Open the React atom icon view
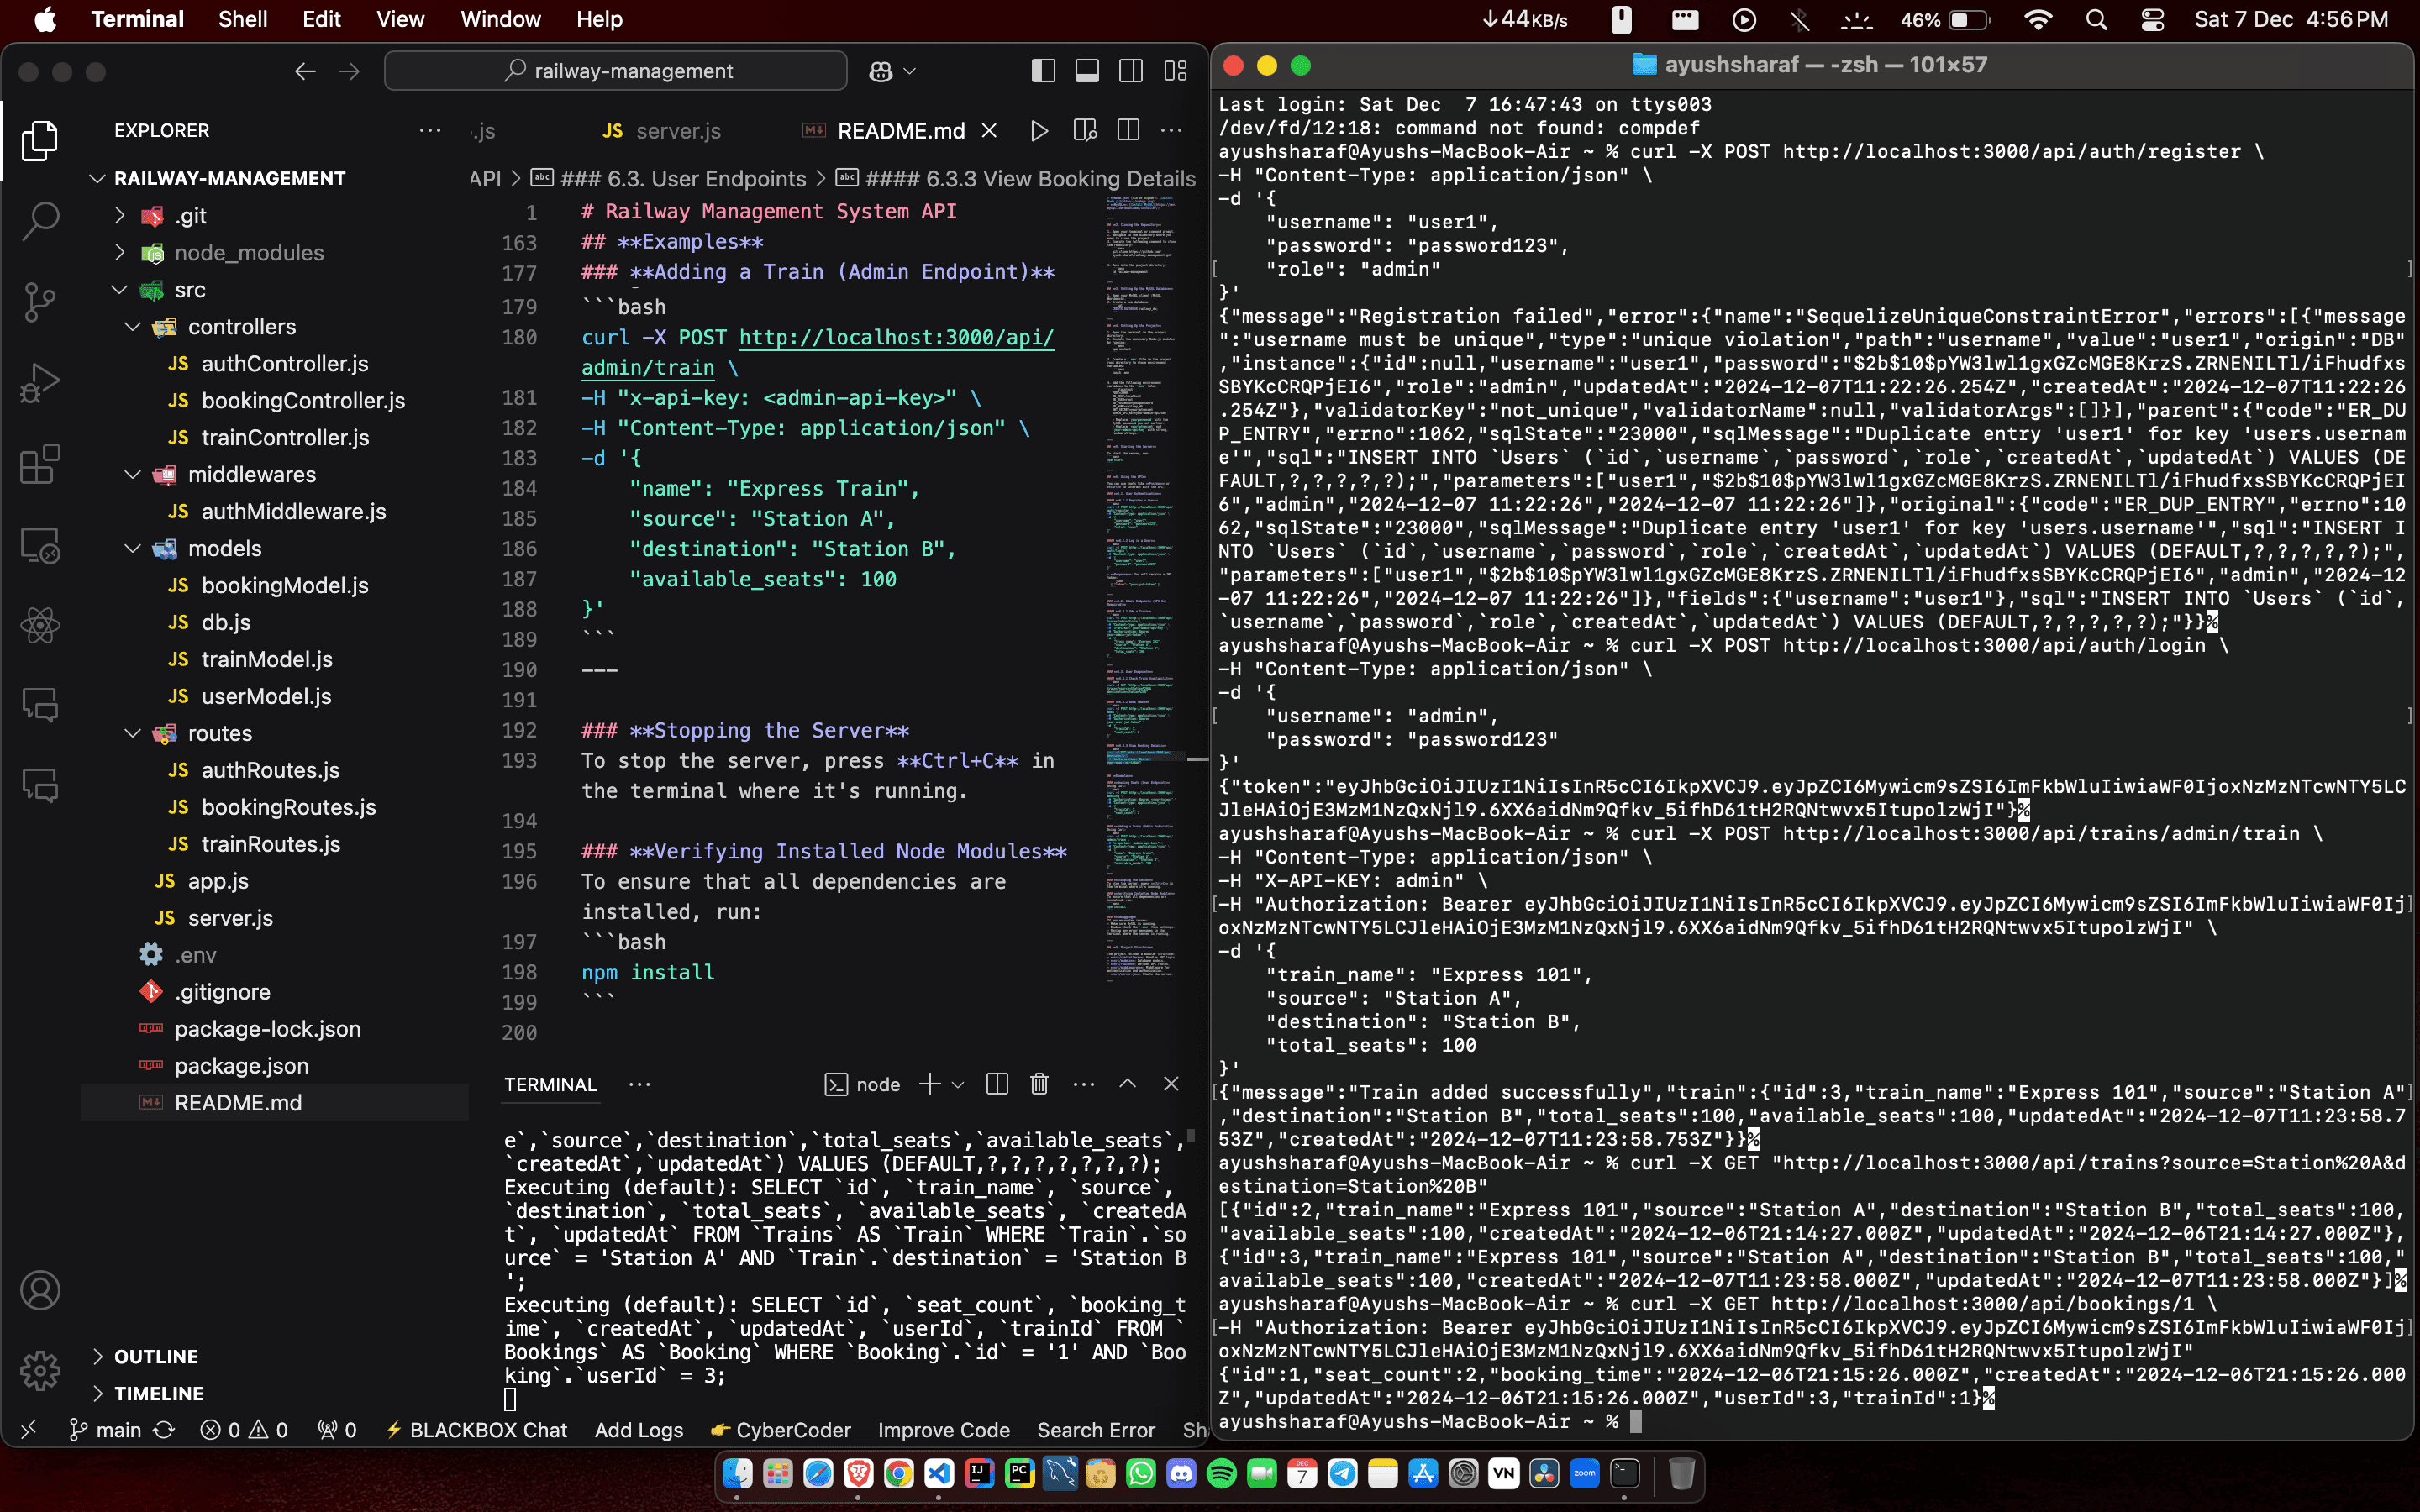2420x1512 pixels. [x=40, y=626]
